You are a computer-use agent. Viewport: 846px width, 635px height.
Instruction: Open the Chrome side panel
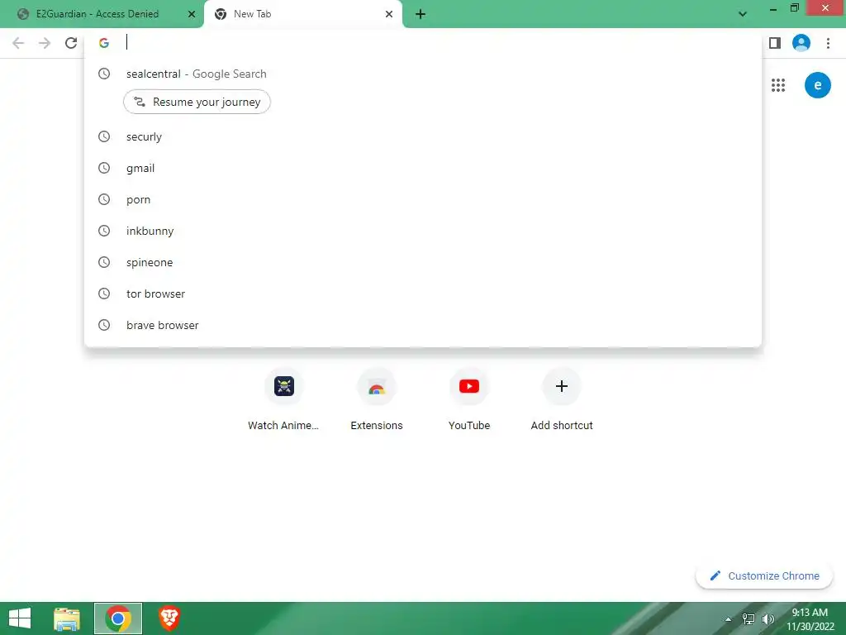pyautogui.click(x=775, y=43)
